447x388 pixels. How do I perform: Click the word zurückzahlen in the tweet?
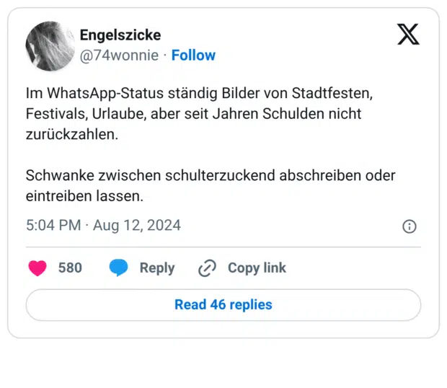tap(71, 134)
